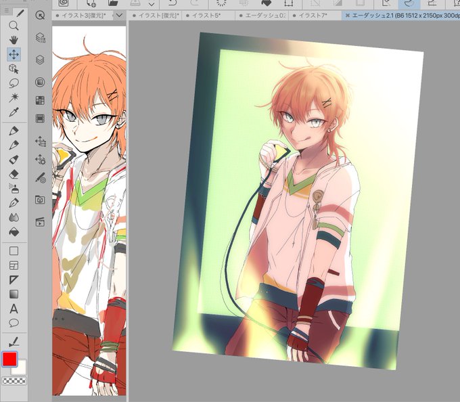
Task: Open the Animation Cels clapperboard panel
Action: pos(40,222)
